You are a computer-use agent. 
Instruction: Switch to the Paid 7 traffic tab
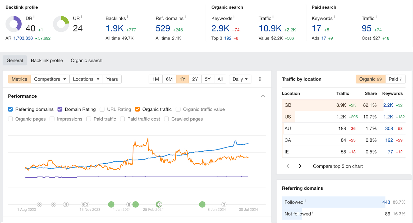tap(395, 79)
